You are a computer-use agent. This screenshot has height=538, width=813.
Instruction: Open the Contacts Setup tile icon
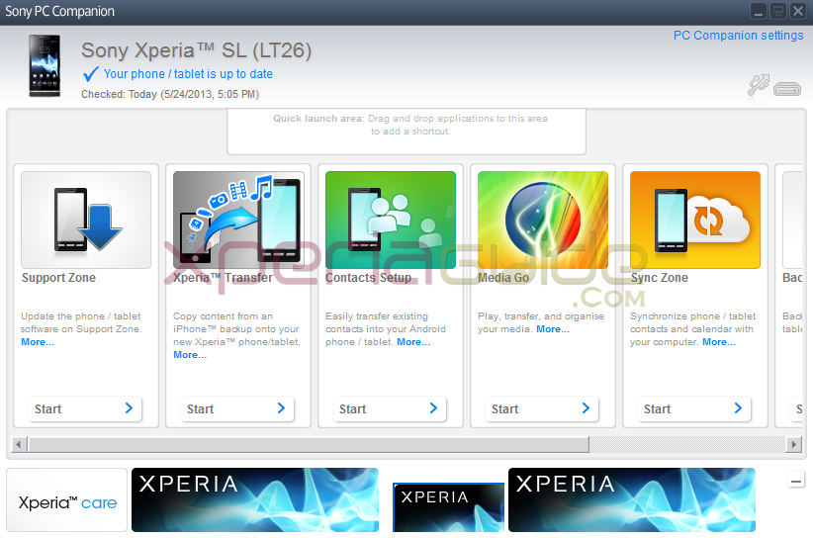point(391,220)
